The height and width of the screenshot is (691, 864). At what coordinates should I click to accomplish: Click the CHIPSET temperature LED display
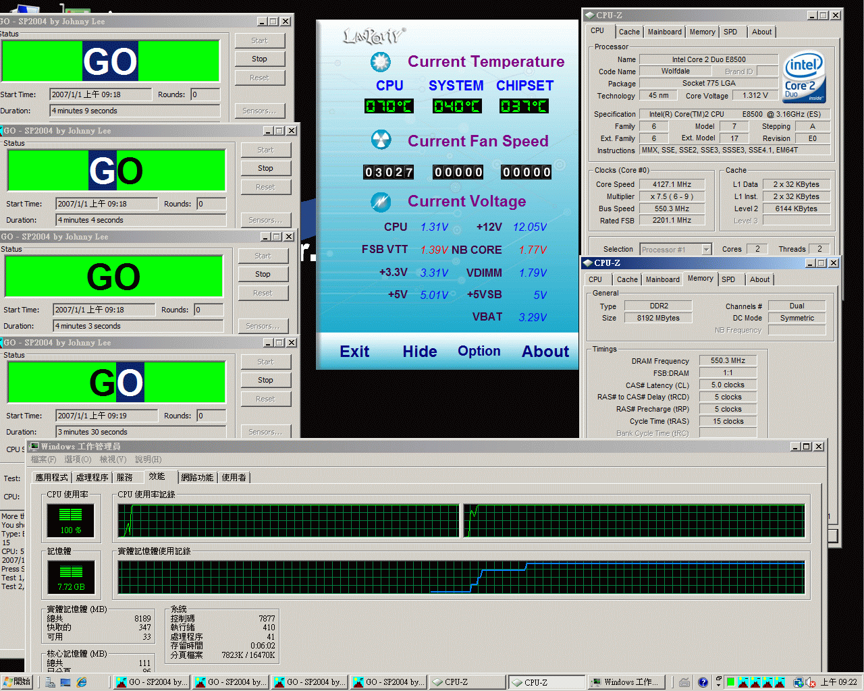[524, 106]
